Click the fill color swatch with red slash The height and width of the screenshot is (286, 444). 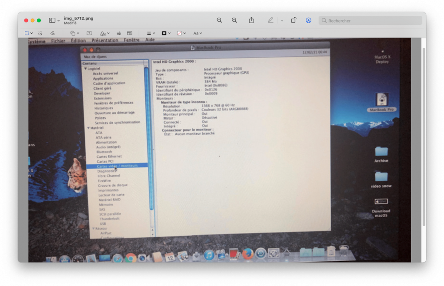pyautogui.click(x=179, y=33)
